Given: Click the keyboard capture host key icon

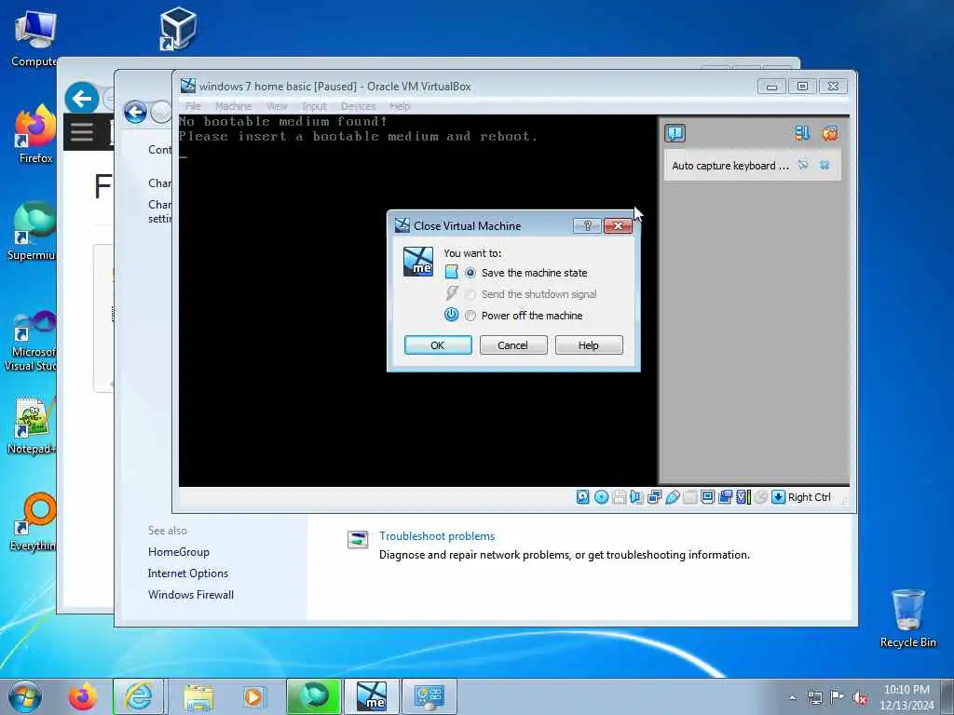Looking at the screenshot, I should [778, 497].
